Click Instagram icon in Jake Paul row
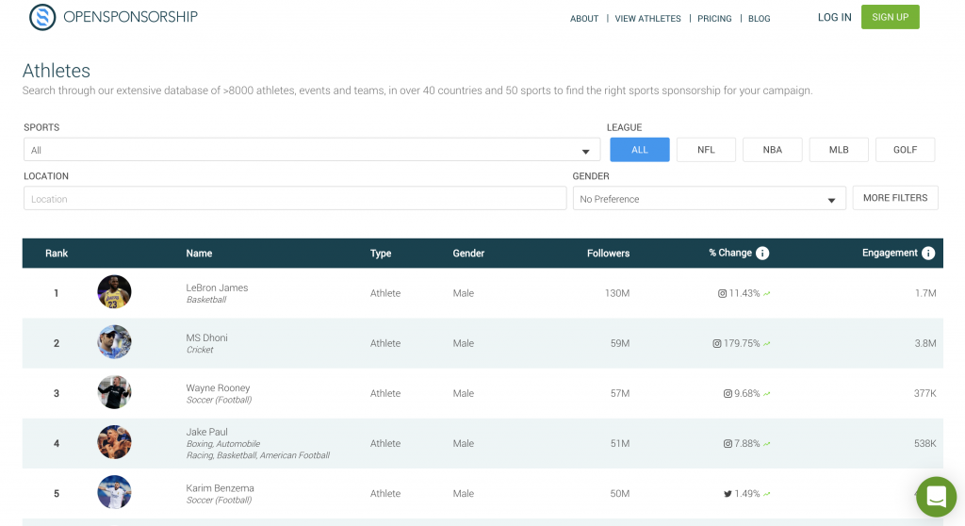 pyautogui.click(x=728, y=443)
